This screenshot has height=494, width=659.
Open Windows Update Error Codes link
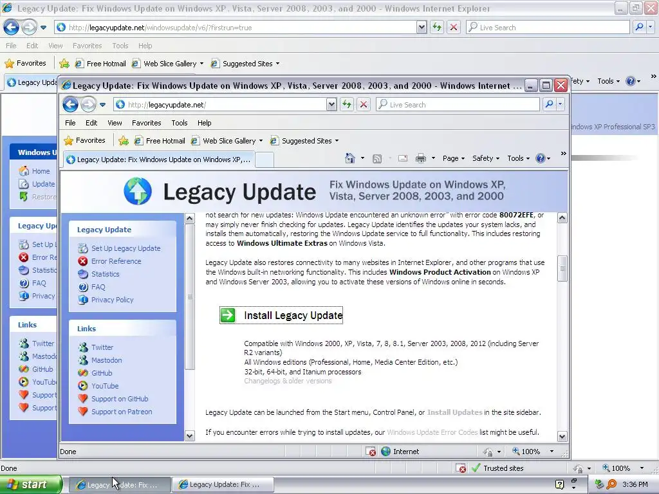tap(432, 432)
